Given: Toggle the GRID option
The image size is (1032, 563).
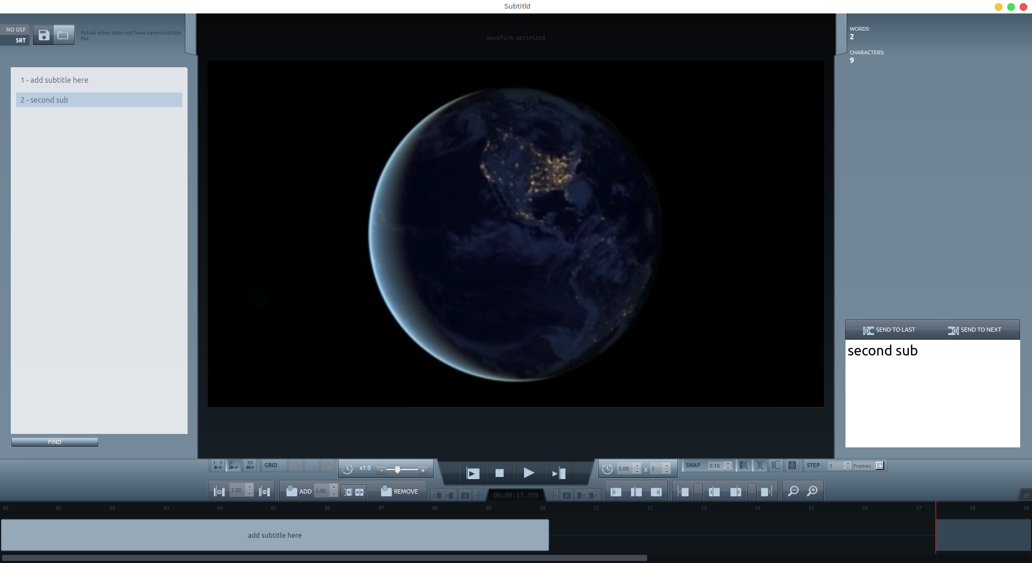Looking at the screenshot, I should [x=271, y=466].
